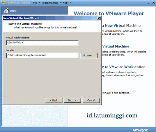Viewport: 156px width, 132px height.
Task: Expand the dropdown arrow after Help
Action: pos(70,3)
